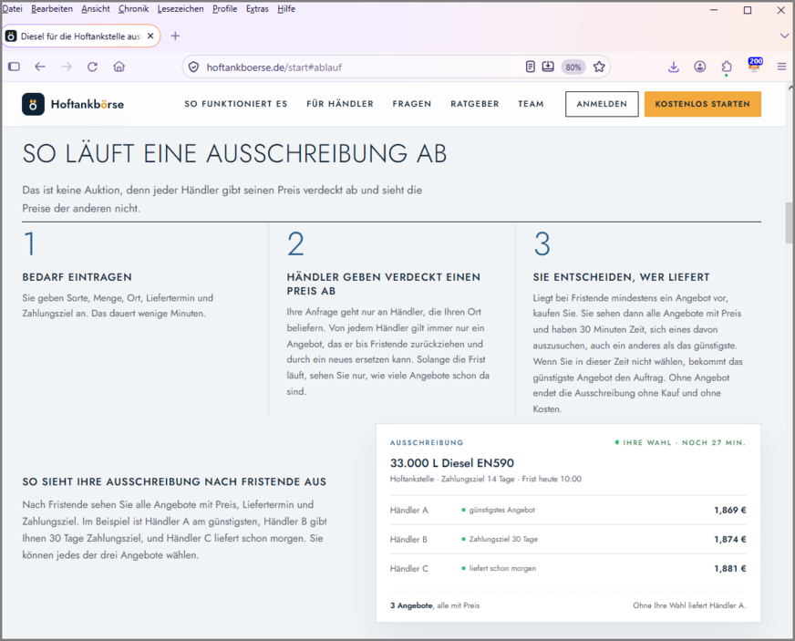
Task: Click 'HÄNDLER GEBEN VERDECKT EINEN PREIS AB' heading
Action: [383, 284]
